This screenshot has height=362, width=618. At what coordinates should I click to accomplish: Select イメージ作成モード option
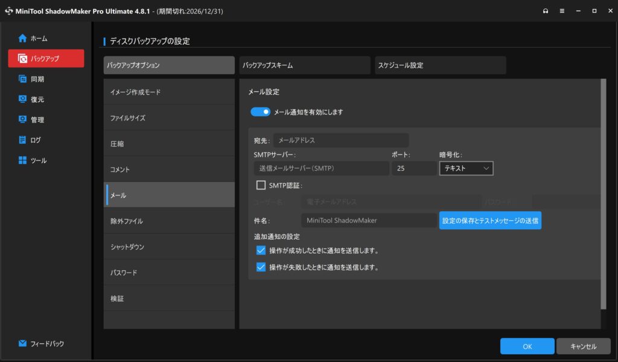tap(169, 92)
